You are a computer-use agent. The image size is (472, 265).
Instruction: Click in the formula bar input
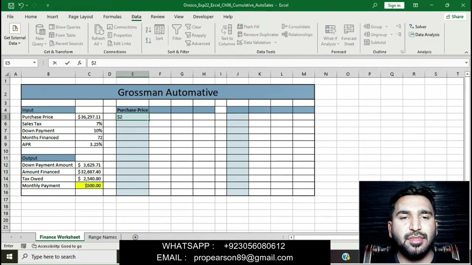(275, 63)
